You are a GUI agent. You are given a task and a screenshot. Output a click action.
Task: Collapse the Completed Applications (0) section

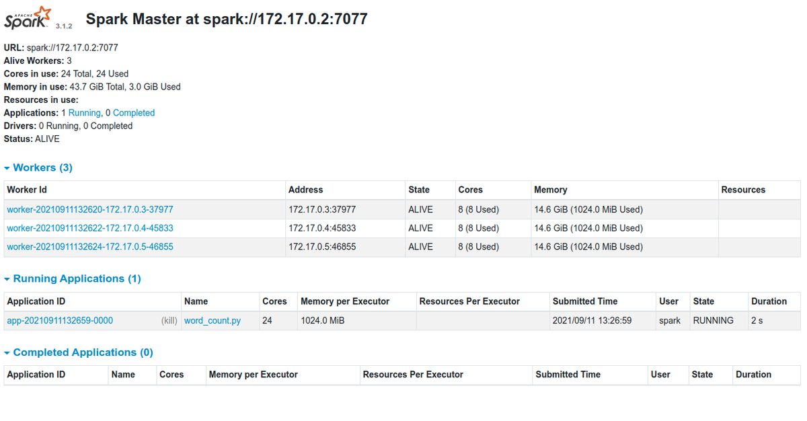78,352
